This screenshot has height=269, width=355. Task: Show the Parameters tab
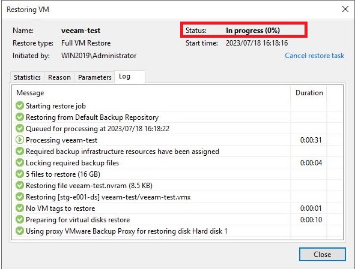[95, 77]
